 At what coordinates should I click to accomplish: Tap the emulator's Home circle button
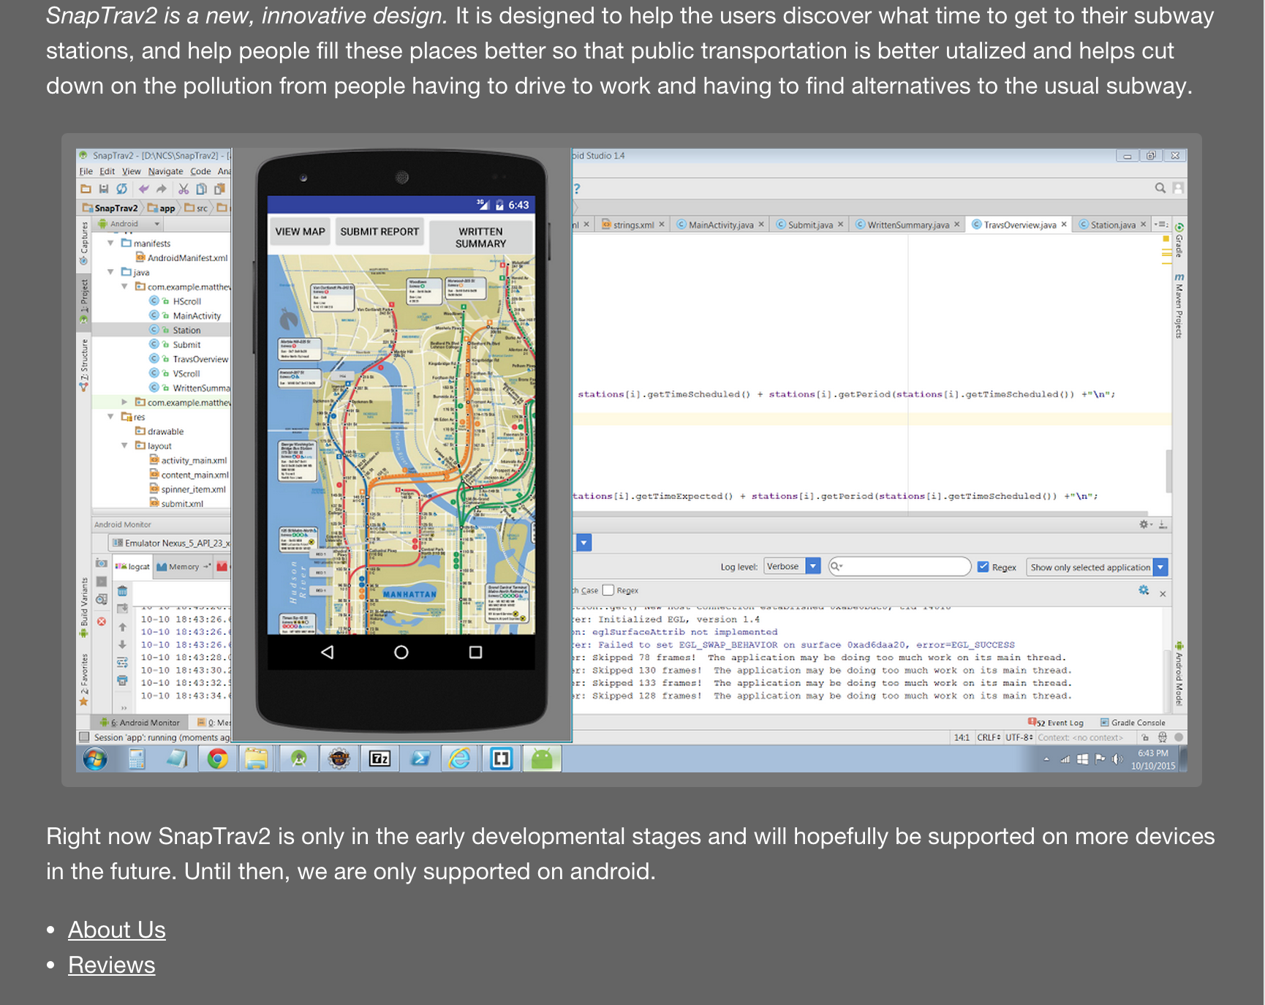(x=401, y=652)
